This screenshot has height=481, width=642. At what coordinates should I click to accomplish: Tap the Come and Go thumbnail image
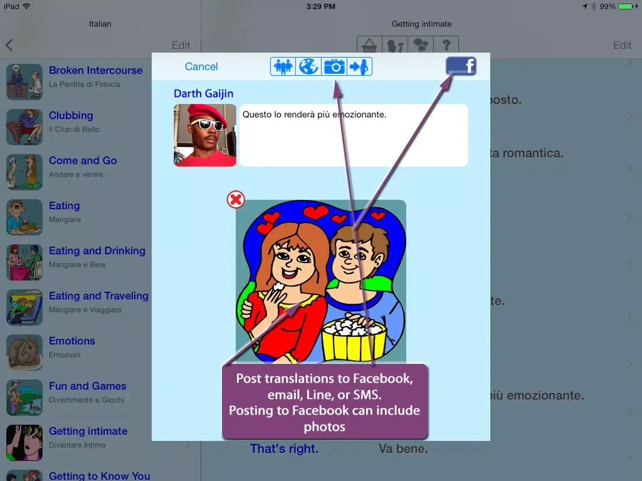pos(24,172)
